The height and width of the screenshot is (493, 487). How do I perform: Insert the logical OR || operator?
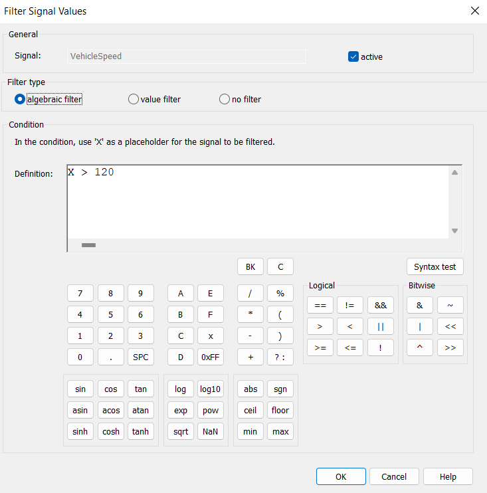click(x=381, y=326)
